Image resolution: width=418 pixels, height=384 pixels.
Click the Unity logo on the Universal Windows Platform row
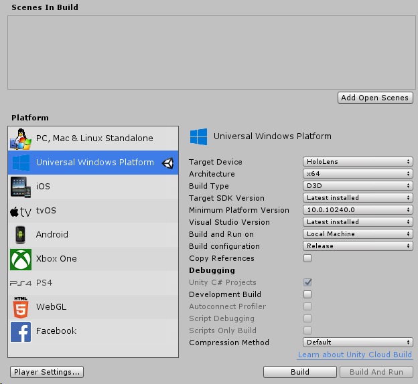pyautogui.click(x=168, y=163)
